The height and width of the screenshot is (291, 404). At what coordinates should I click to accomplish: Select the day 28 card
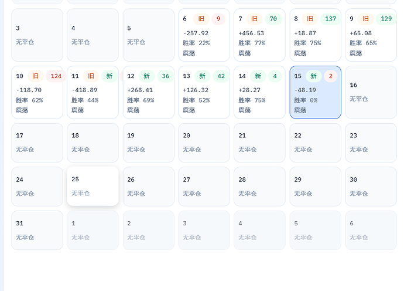(x=259, y=187)
